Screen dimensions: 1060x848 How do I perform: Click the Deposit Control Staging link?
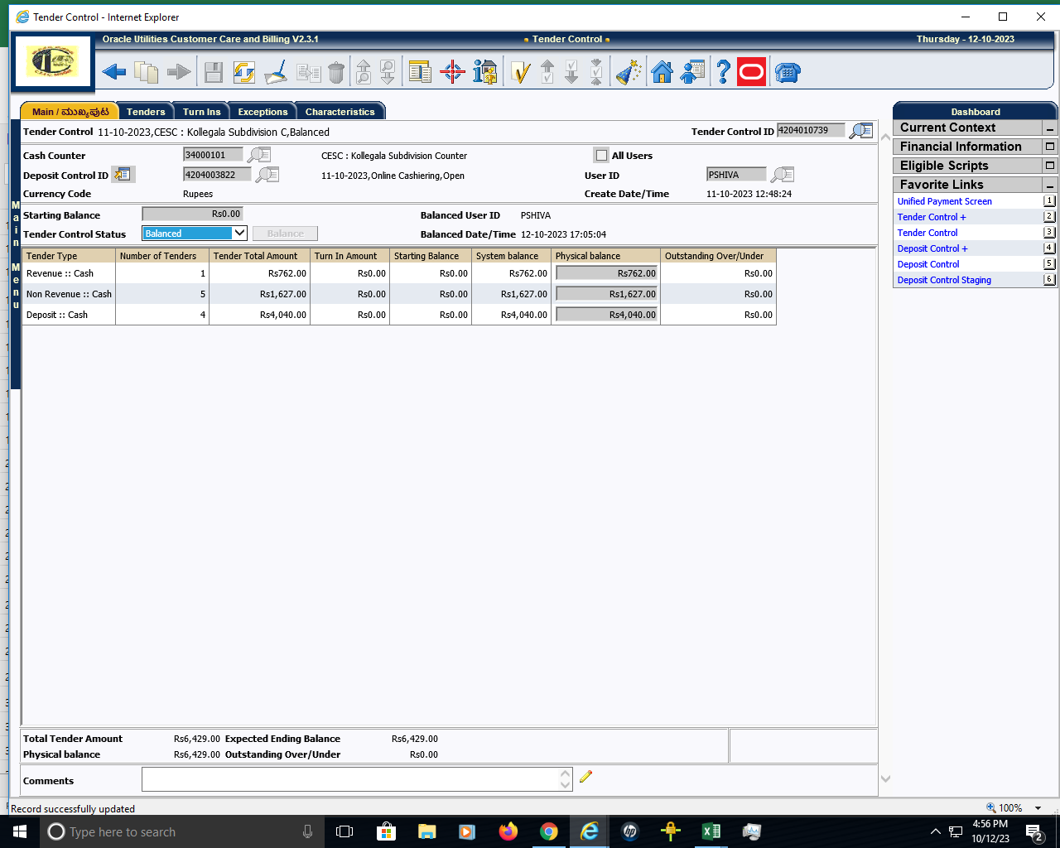(x=944, y=280)
